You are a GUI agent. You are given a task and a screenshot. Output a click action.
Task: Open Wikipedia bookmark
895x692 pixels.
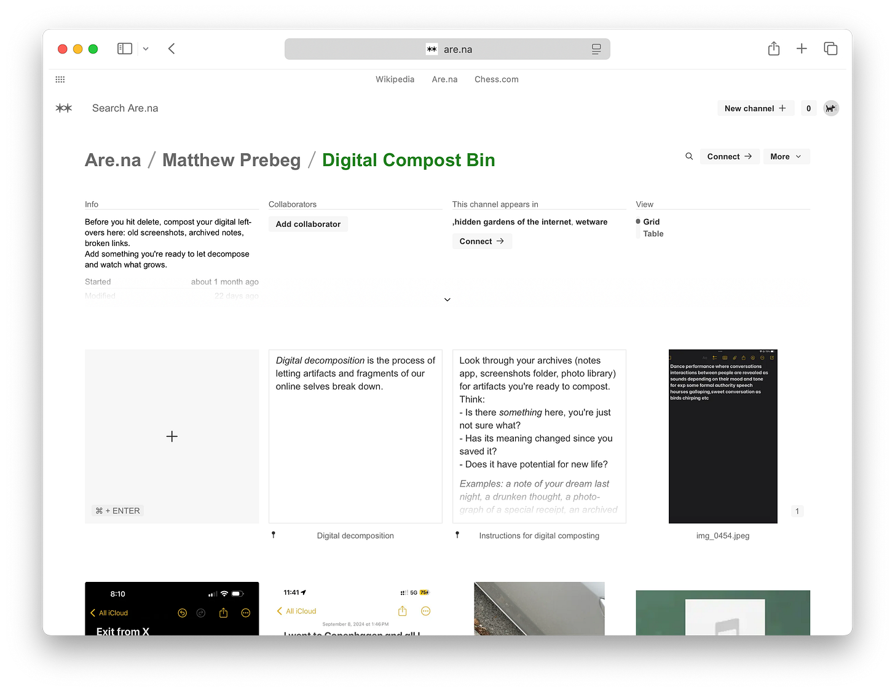[395, 79]
